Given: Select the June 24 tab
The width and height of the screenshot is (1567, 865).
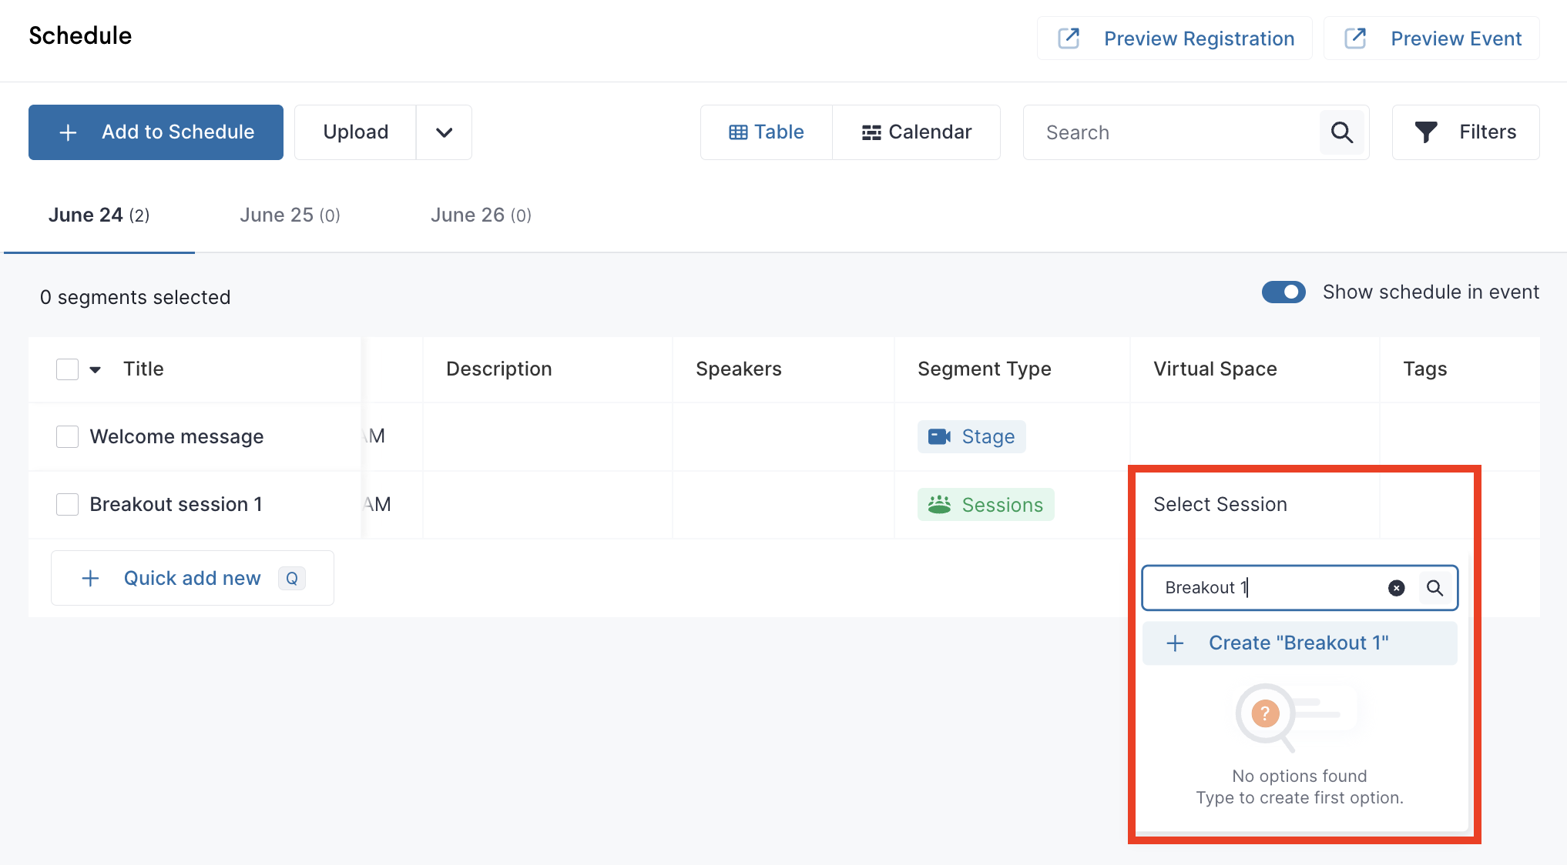Looking at the screenshot, I should pos(99,215).
